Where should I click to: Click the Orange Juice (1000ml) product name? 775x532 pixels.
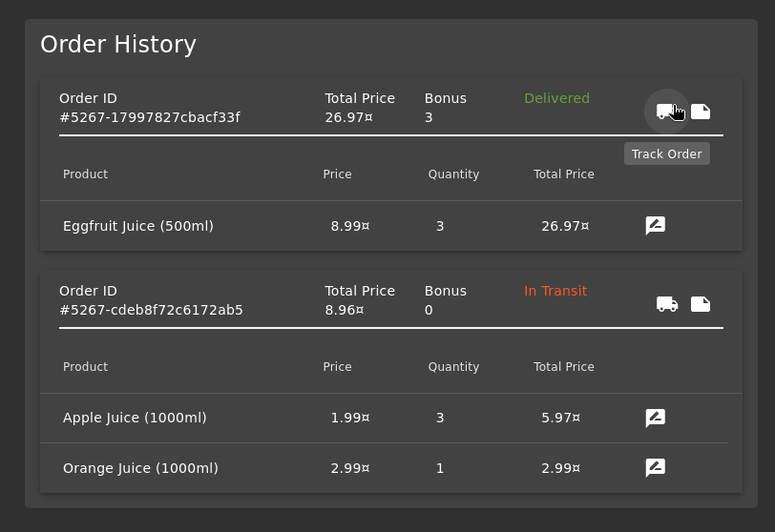point(141,468)
